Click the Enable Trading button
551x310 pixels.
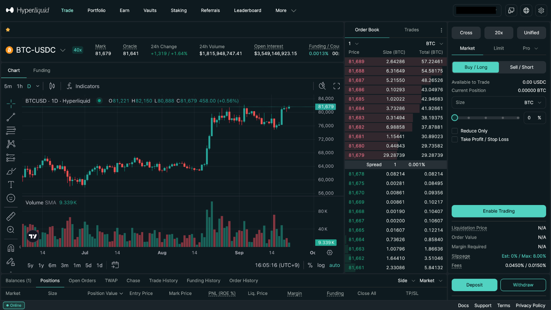coord(499,211)
